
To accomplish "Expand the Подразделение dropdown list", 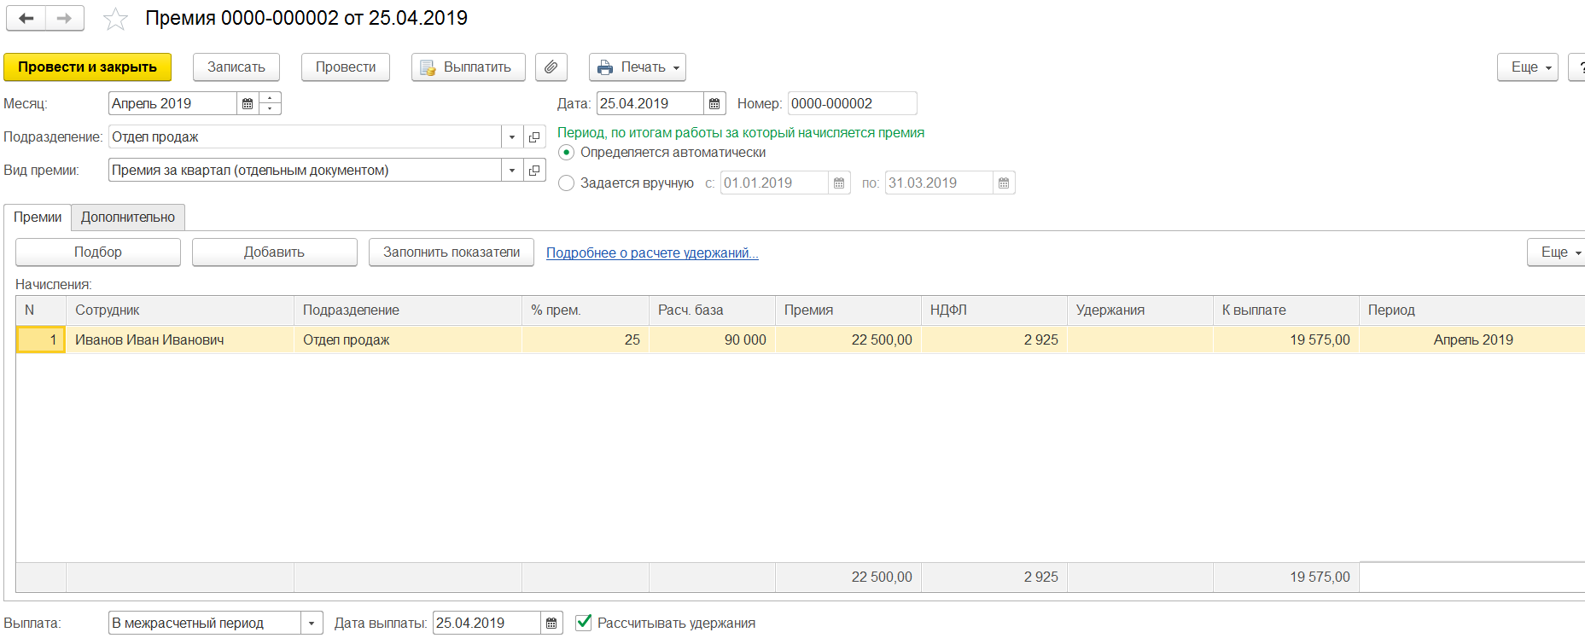I will pos(512,137).
